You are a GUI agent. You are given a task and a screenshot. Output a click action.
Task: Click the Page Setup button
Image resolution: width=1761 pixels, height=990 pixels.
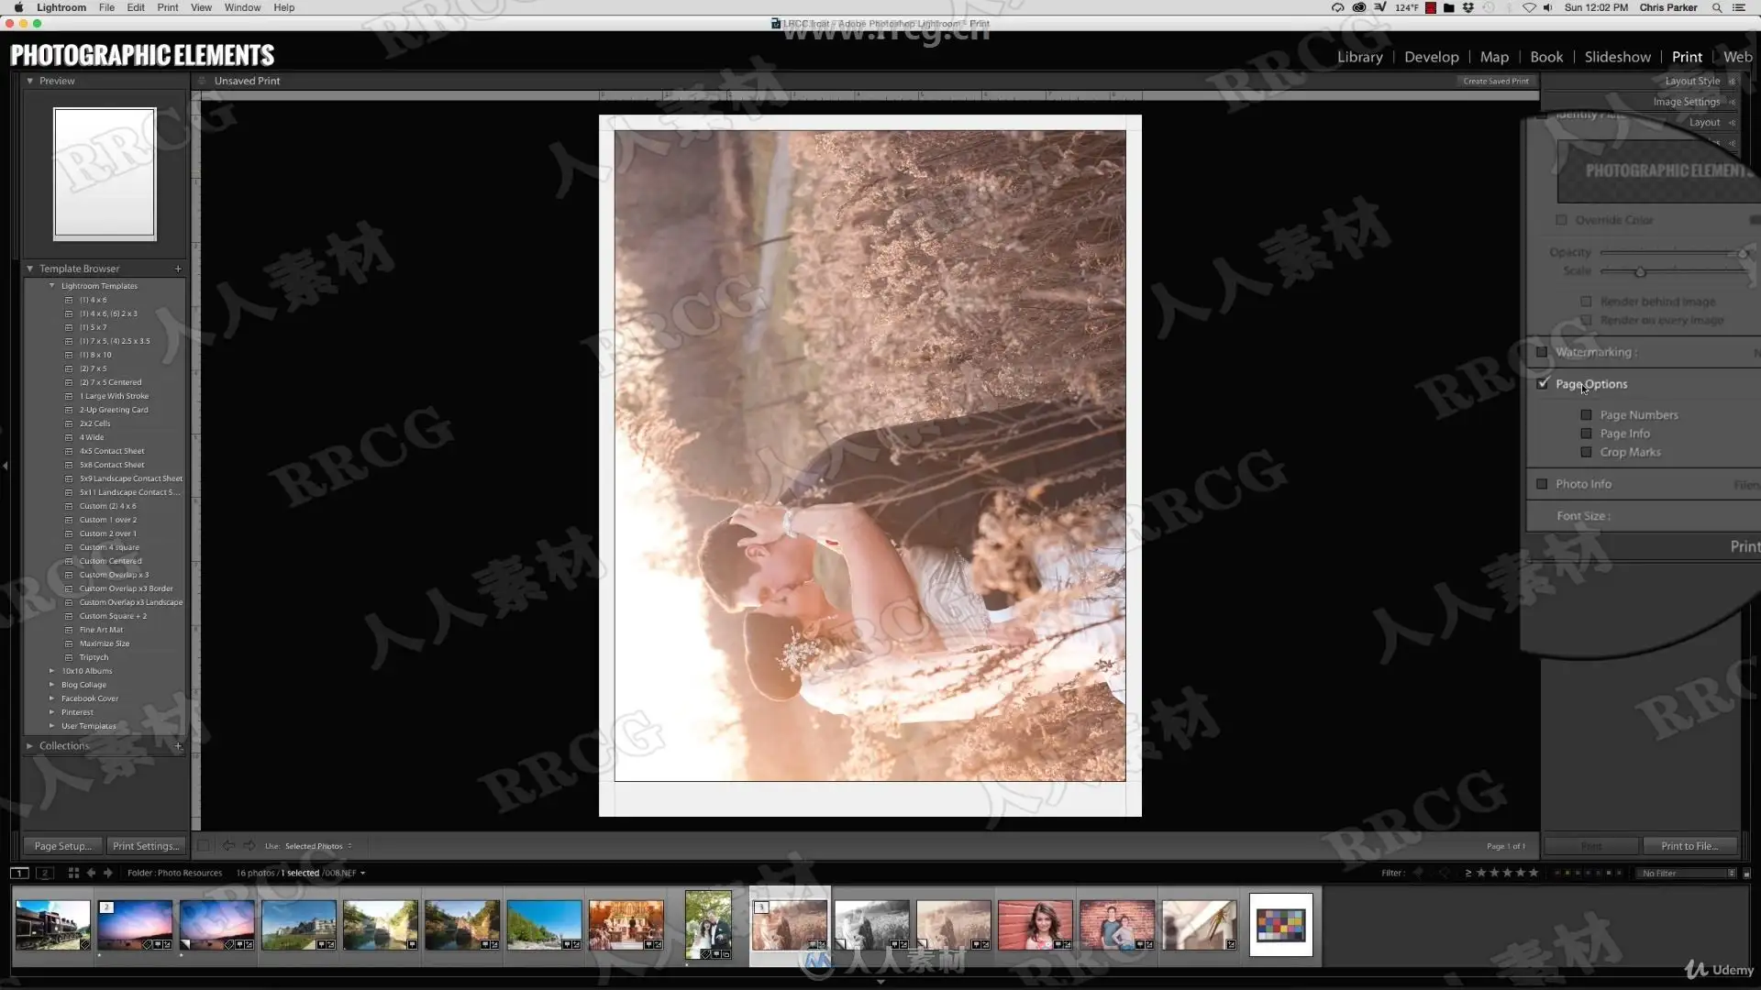click(x=62, y=846)
